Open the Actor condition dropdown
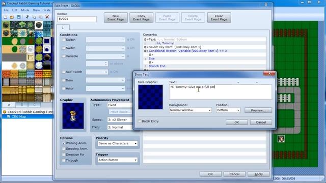Screen dimensions: 326x183 [x=105, y=88]
